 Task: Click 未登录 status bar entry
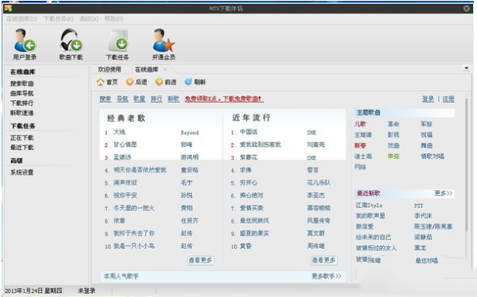[x=87, y=291]
